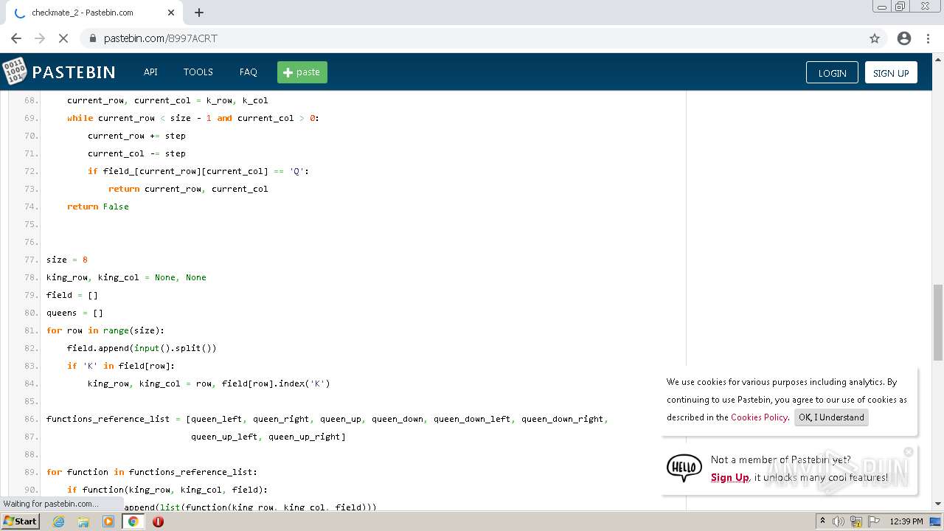Bookmark this page with star icon
Screen dimensions: 944x531
click(875, 38)
